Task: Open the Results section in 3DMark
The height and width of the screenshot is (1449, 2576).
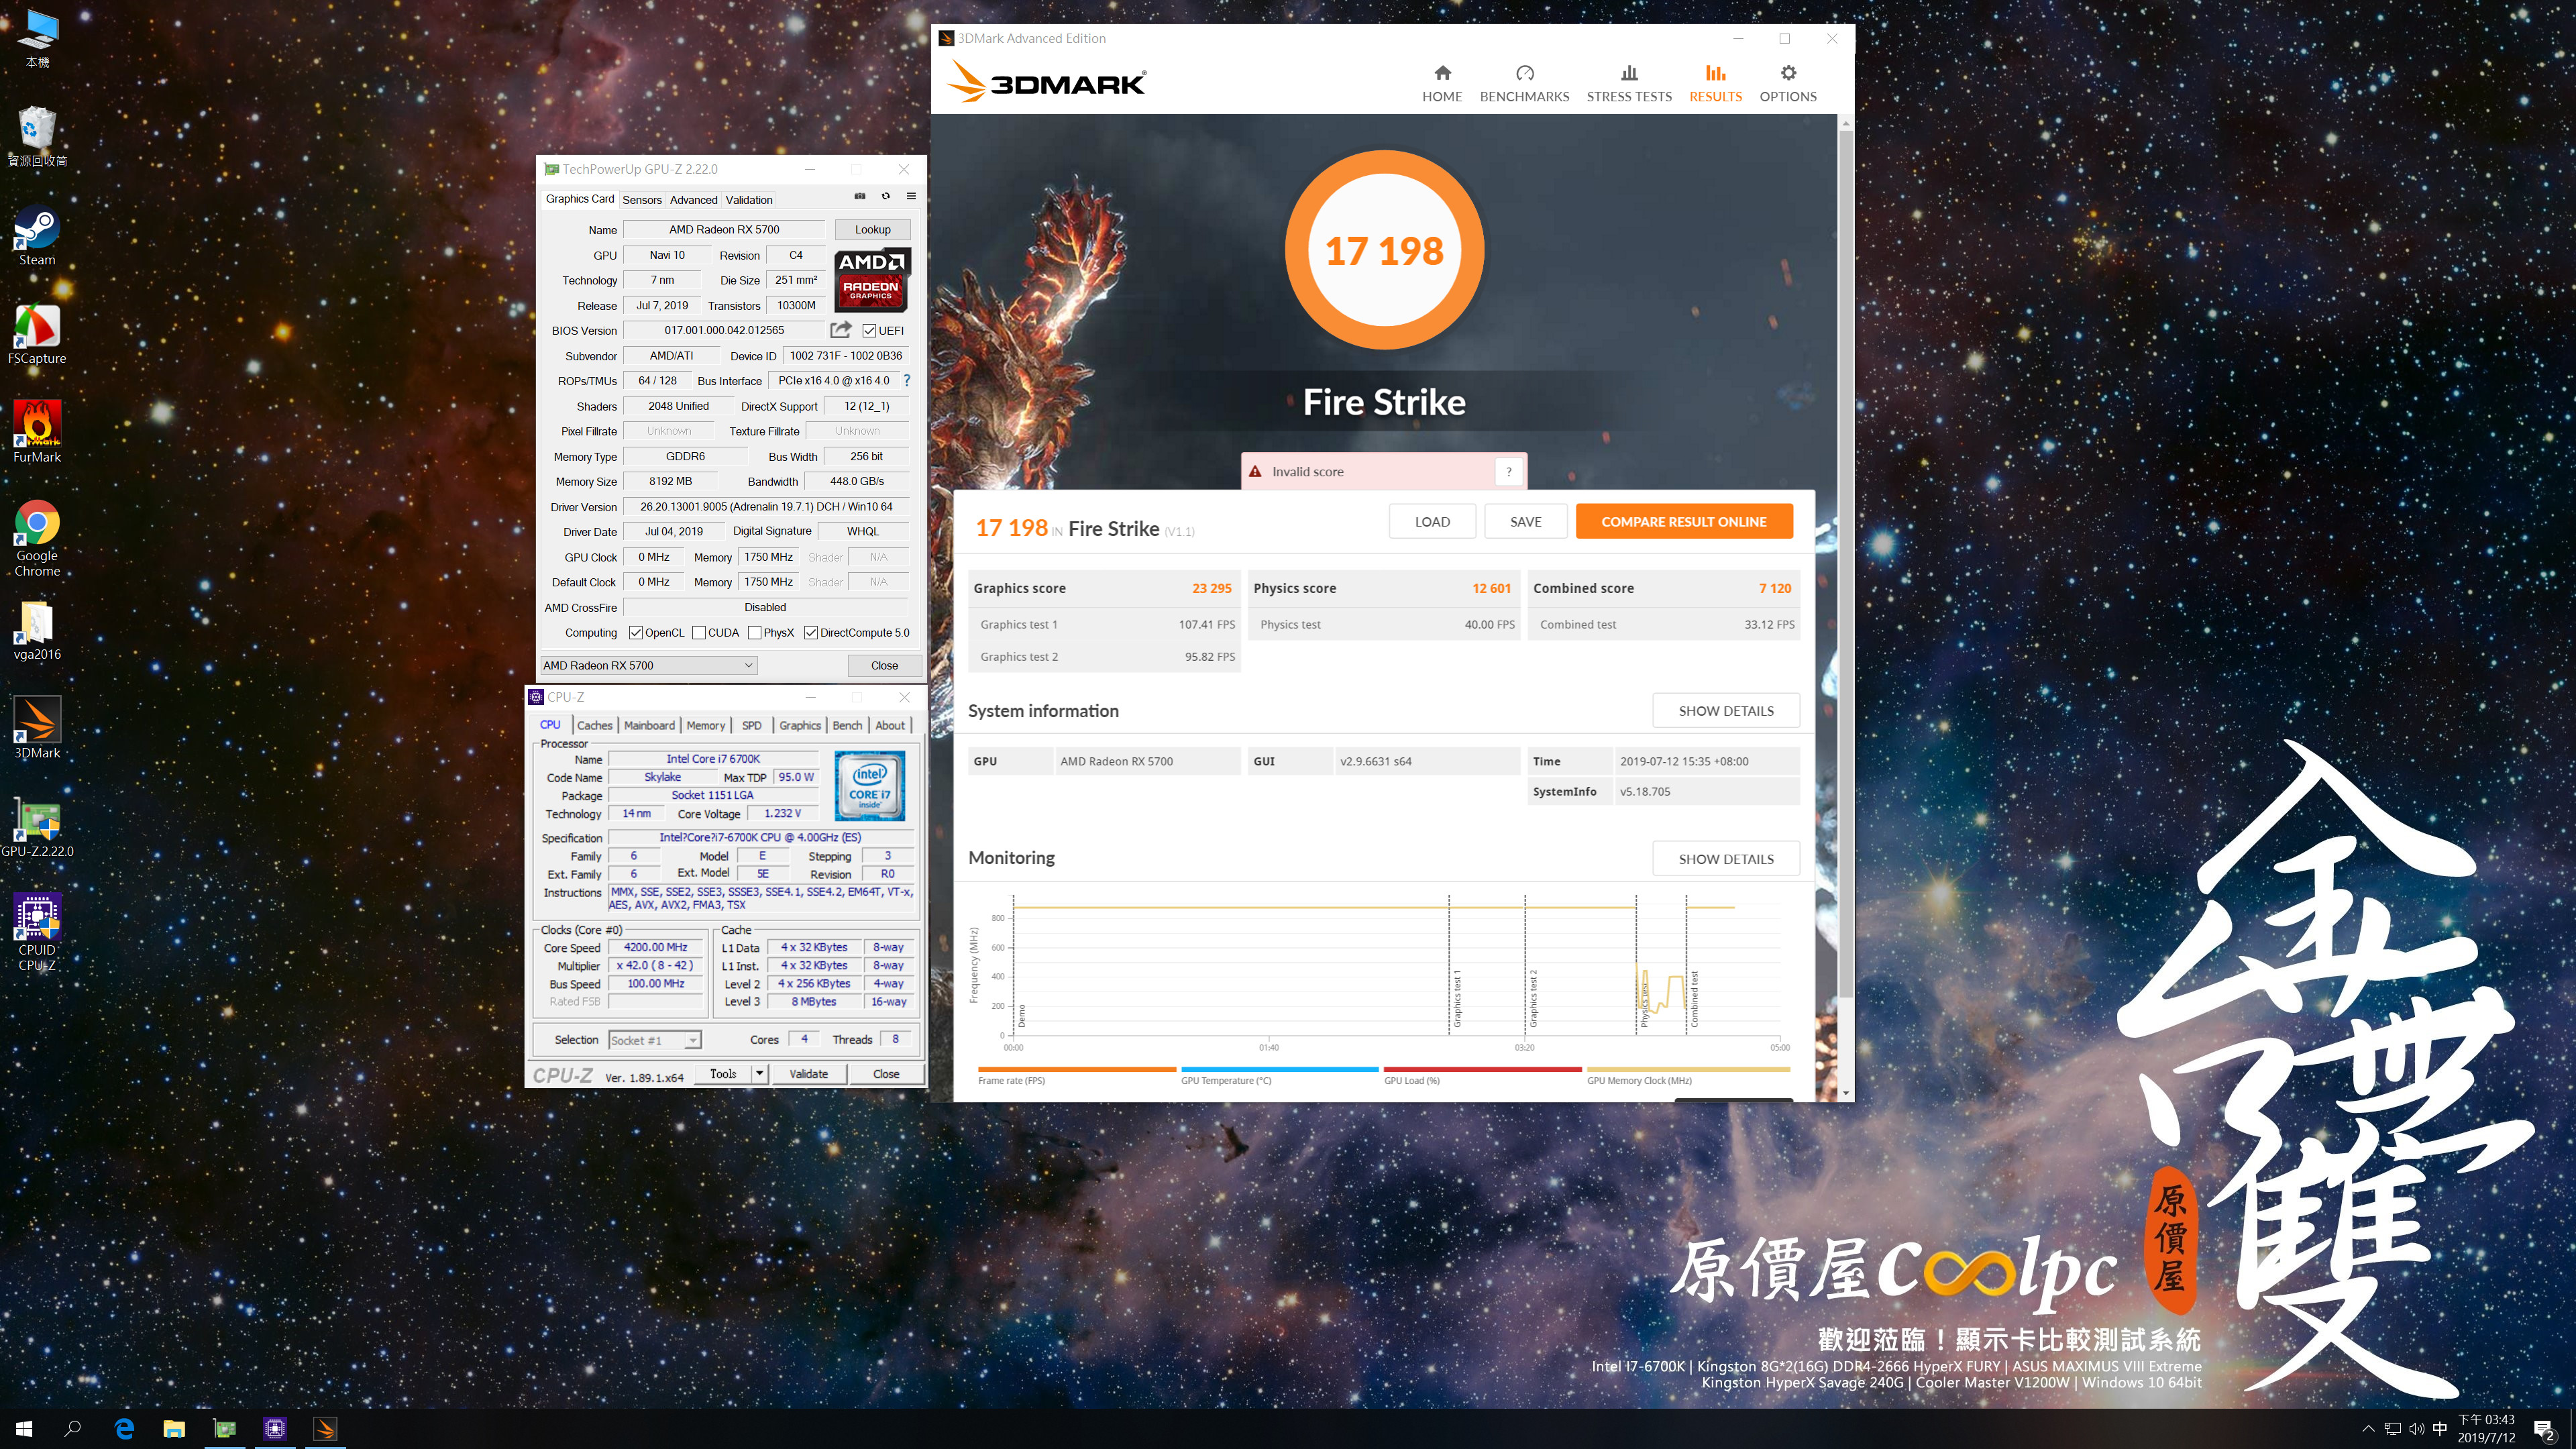Action: coord(1715,83)
